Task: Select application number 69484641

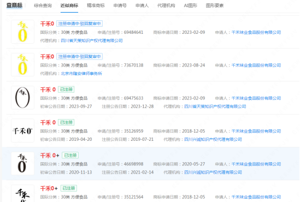Action: [x=133, y=32]
